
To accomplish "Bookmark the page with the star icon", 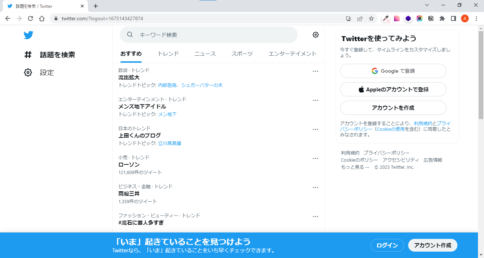I will pyautogui.click(x=371, y=18).
